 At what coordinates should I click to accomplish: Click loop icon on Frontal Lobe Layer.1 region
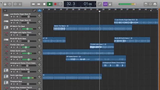(105, 44)
